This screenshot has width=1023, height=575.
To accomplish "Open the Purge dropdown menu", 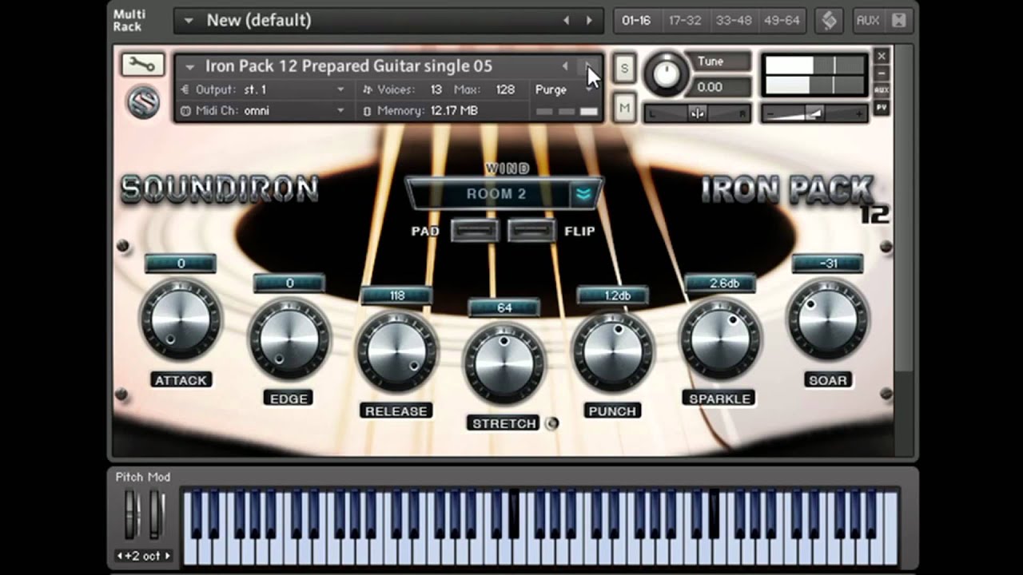I will tap(565, 89).
